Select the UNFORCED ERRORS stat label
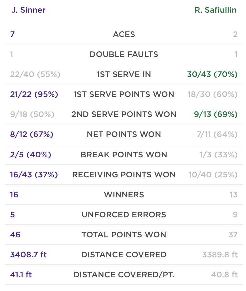246x291 pixels. point(124,215)
